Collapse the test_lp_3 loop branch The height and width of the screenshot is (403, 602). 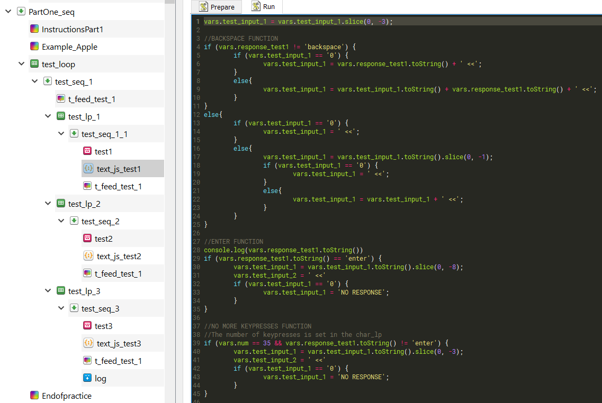pyautogui.click(x=48, y=291)
